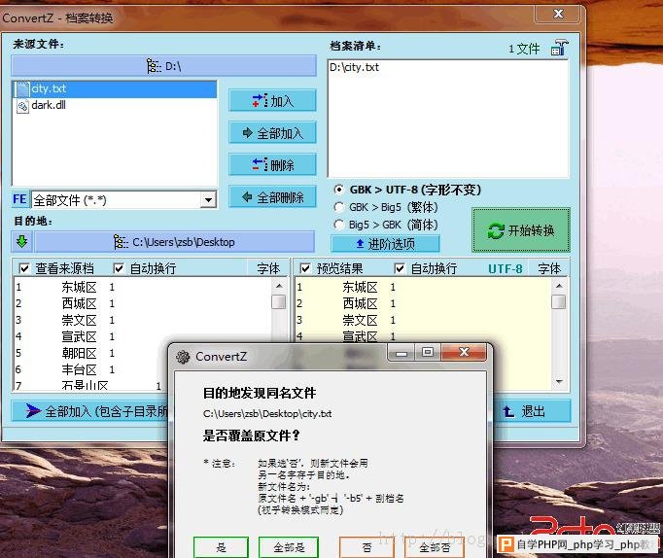Image resolution: width=663 pixels, height=558 pixels.
Task: Click path C:\Users\zsb\Desktop\city.txt in dialog
Action: (x=267, y=413)
